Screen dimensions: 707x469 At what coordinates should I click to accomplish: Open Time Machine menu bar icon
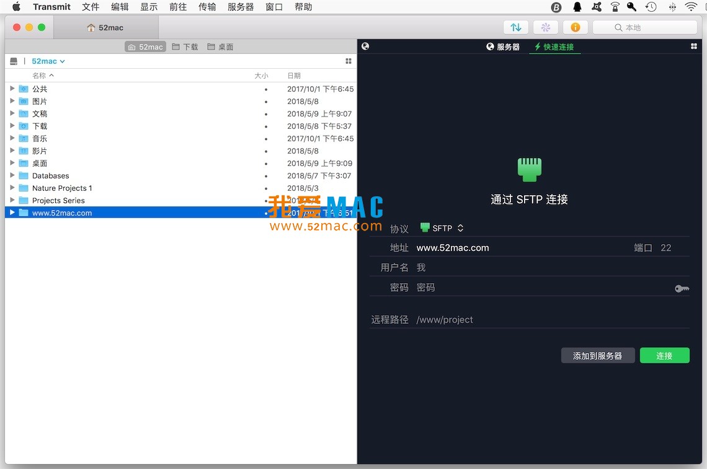[x=651, y=7]
